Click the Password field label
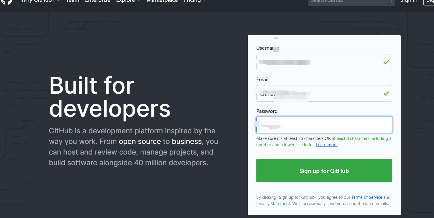The width and height of the screenshot is (434, 218). [267, 111]
